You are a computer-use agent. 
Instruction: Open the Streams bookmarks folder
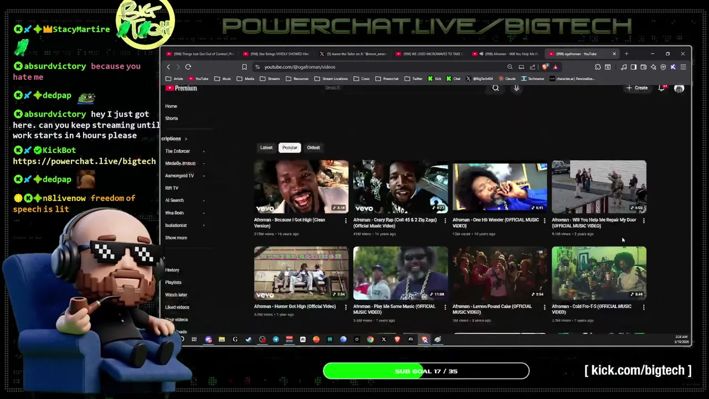pos(270,79)
